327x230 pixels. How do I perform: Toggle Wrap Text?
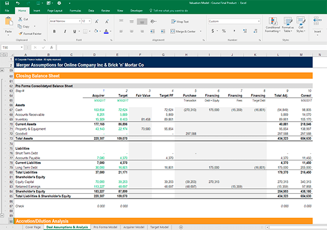click(x=180, y=22)
